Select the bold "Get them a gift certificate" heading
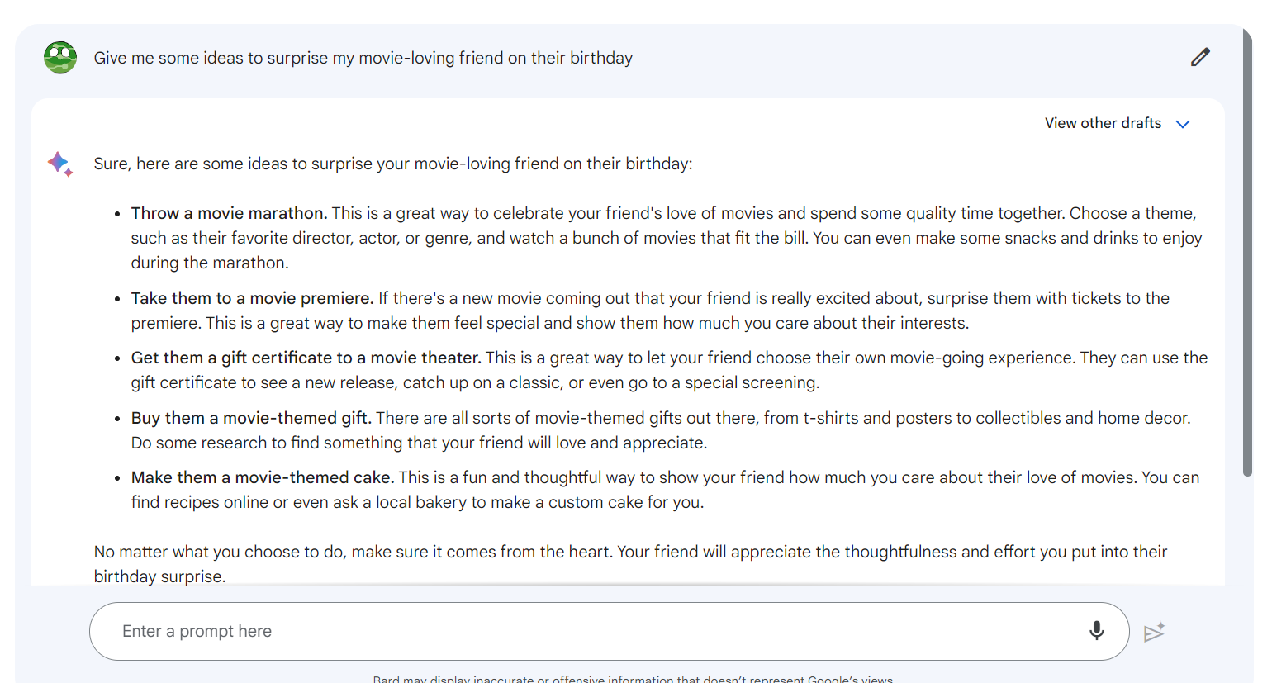 (306, 358)
